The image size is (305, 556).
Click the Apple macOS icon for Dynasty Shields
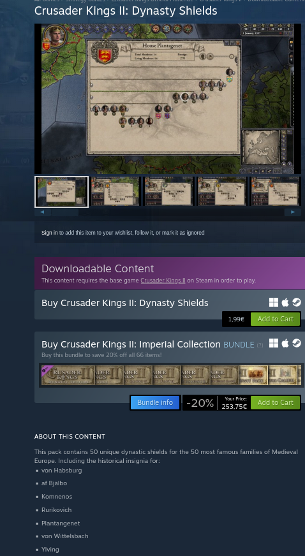pos(285,302)
